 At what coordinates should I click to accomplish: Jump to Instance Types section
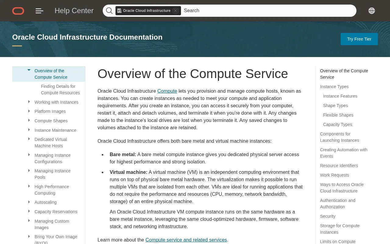(334, 87)
